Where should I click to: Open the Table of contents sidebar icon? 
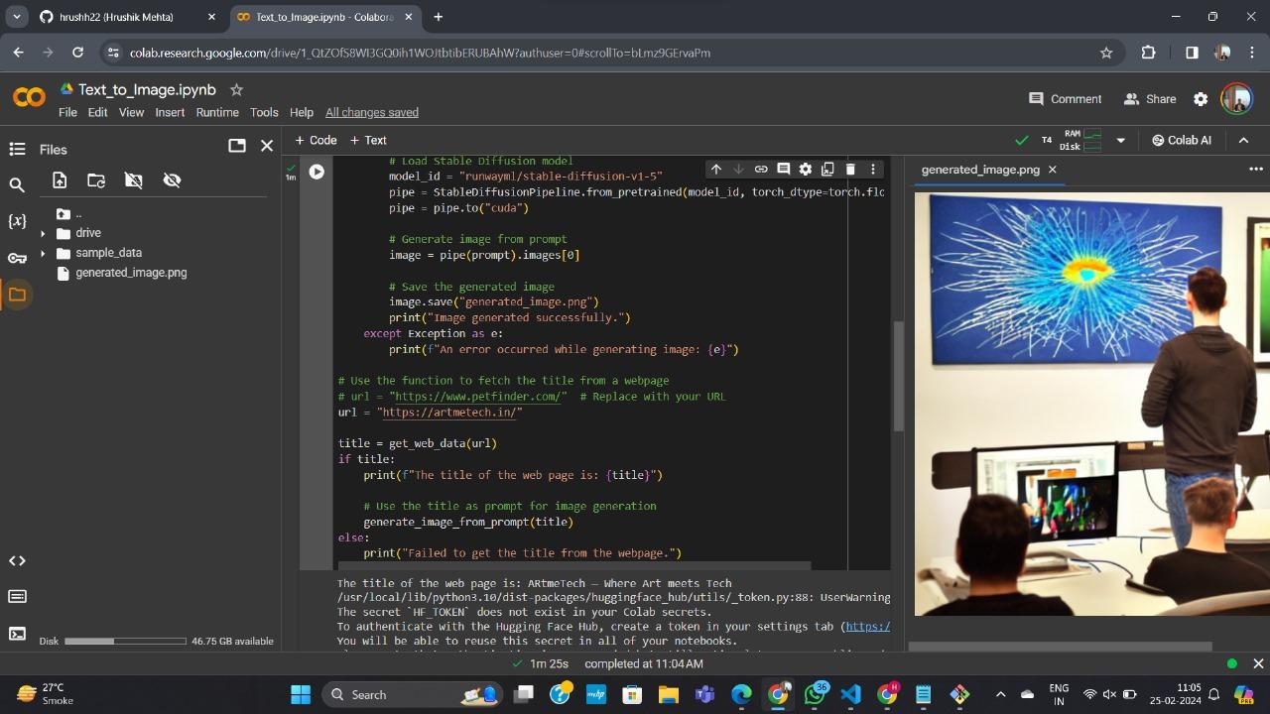click(17, 149)
